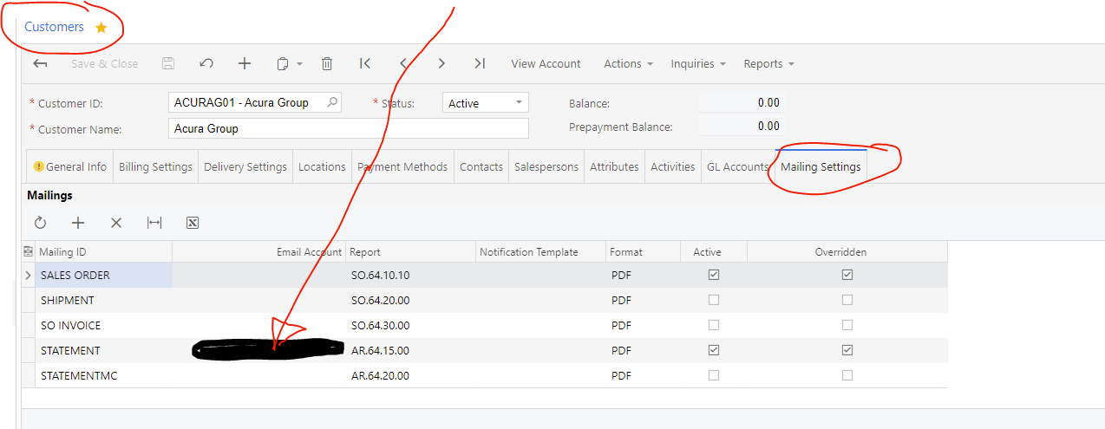Click the Customers title link
This screenshot has width=1105, height=429.
point(54,27)
